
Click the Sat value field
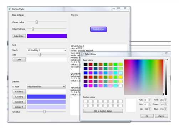point(146,105)
